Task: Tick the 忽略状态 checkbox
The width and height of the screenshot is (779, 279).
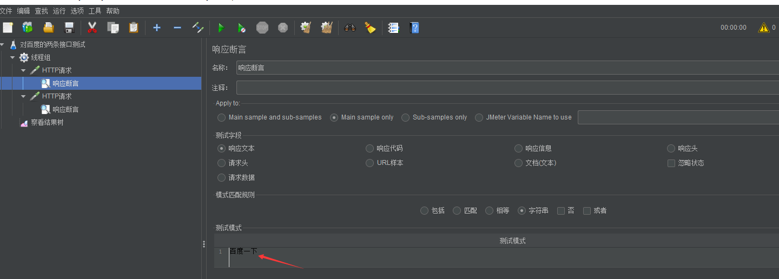Action: coord(671,163)
